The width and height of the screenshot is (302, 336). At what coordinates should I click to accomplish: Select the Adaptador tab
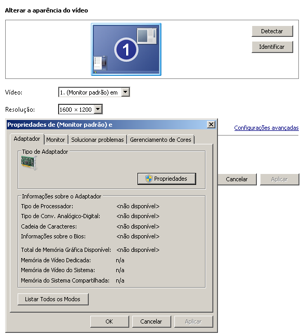pyautogui.click(x=27, y=139)
